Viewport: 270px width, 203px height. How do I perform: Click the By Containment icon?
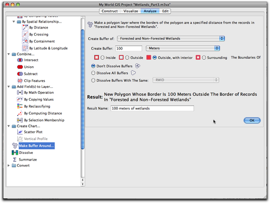(x=25, y=41)
